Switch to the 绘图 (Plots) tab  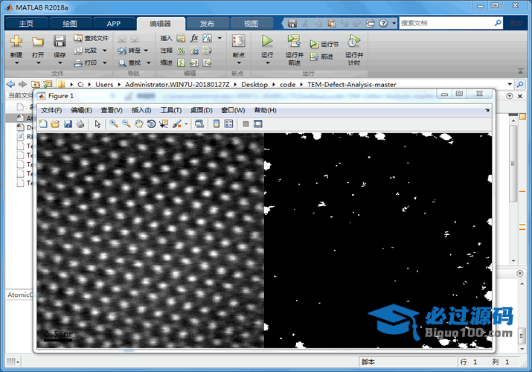coord(70,23)
